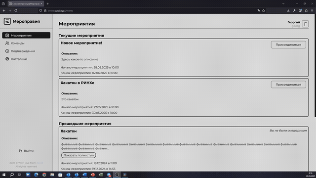This screenshot has width=316, height=178.
Task: Click the end date 30.05.2025 в 10:00 line
Action: point(89,113)
